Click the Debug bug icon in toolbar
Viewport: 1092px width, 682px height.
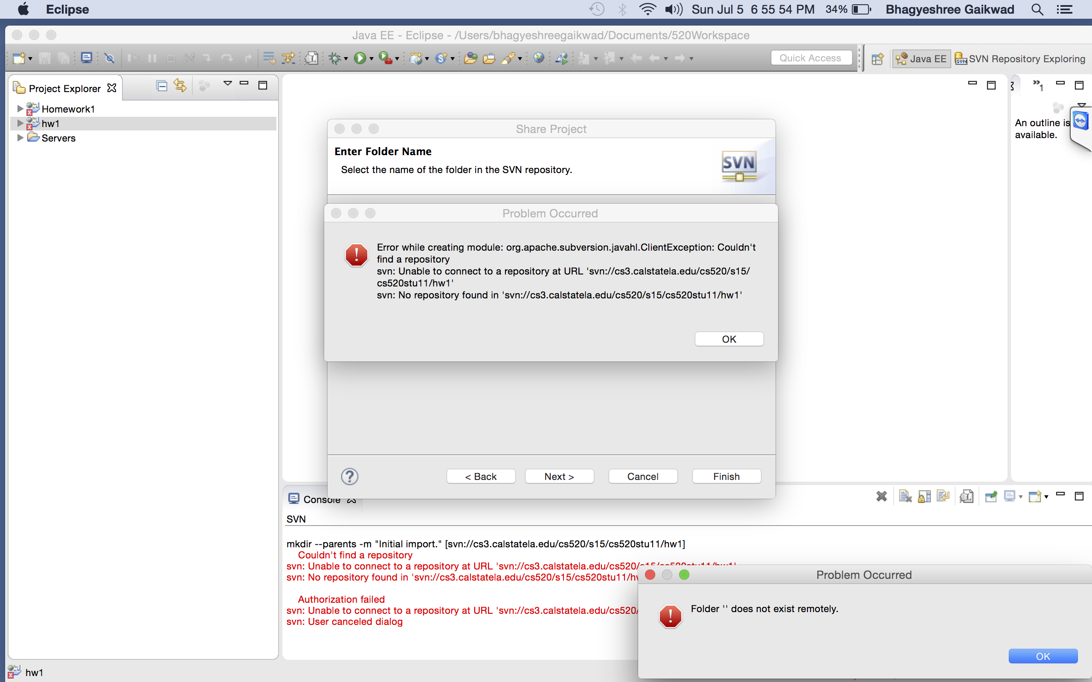(334, 58)
